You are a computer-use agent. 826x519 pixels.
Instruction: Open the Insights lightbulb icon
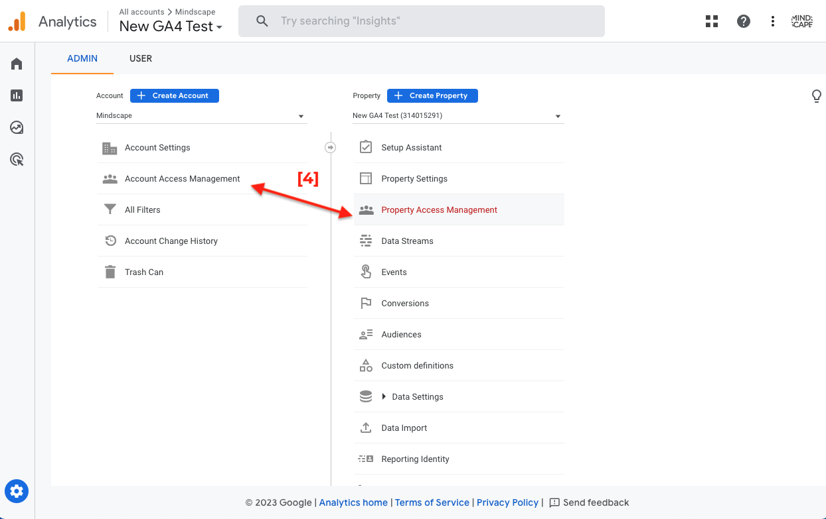[x=816, y=96]
